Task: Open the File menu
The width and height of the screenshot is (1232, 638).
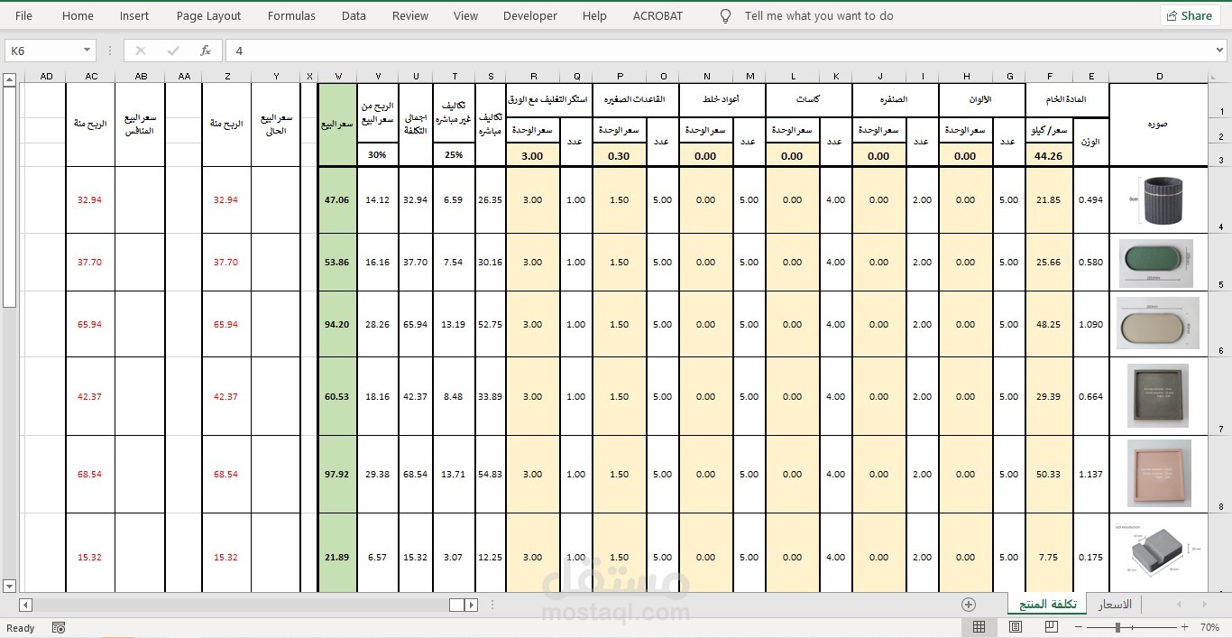Action: (24, 15)
